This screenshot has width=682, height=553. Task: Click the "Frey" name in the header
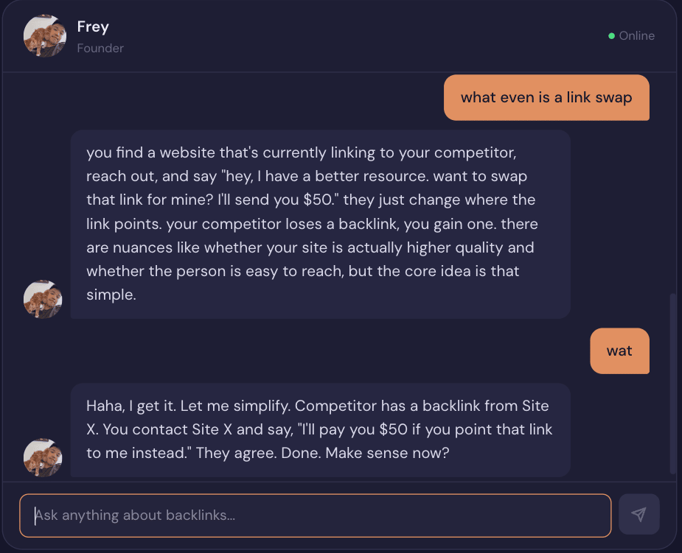(93, 27)
